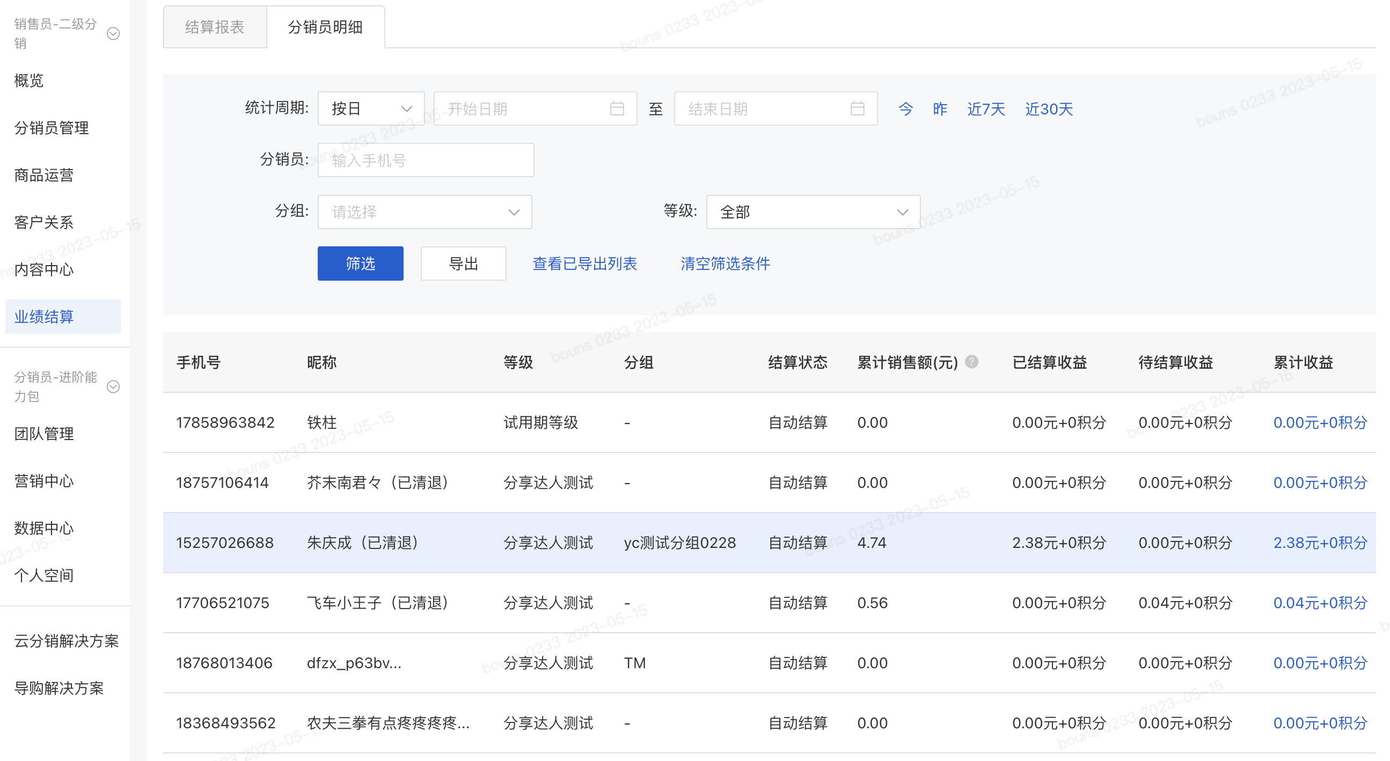1390x761 pixels.
Task: Collapse the 分销员-进阶能力包 sidebar section
Action: [113, 386]
